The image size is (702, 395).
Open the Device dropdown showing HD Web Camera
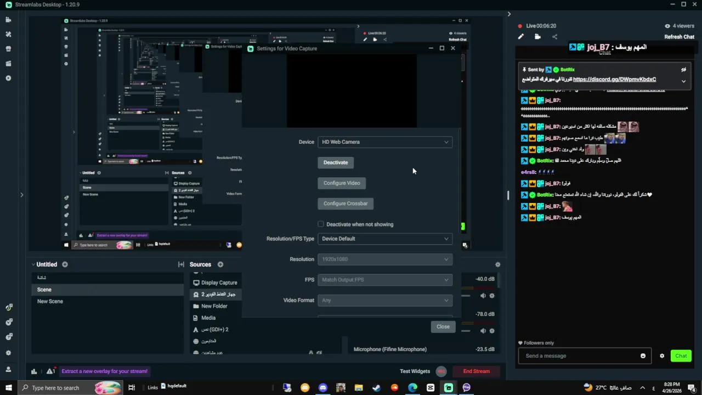point(385,142)
